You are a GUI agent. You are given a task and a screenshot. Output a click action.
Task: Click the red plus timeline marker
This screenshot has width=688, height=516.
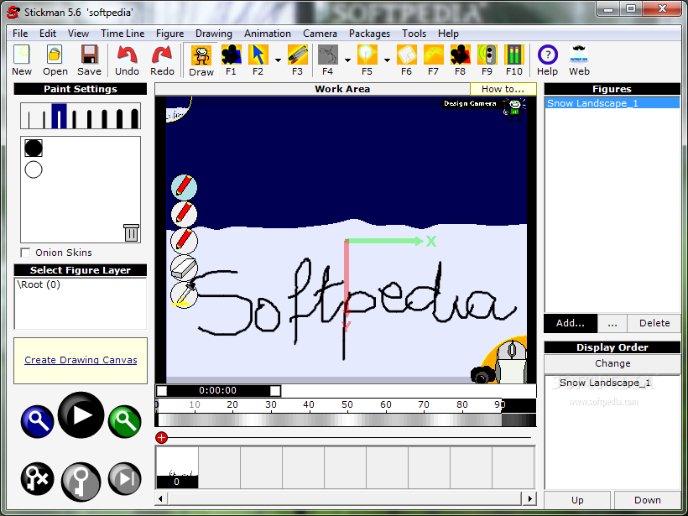161,437
